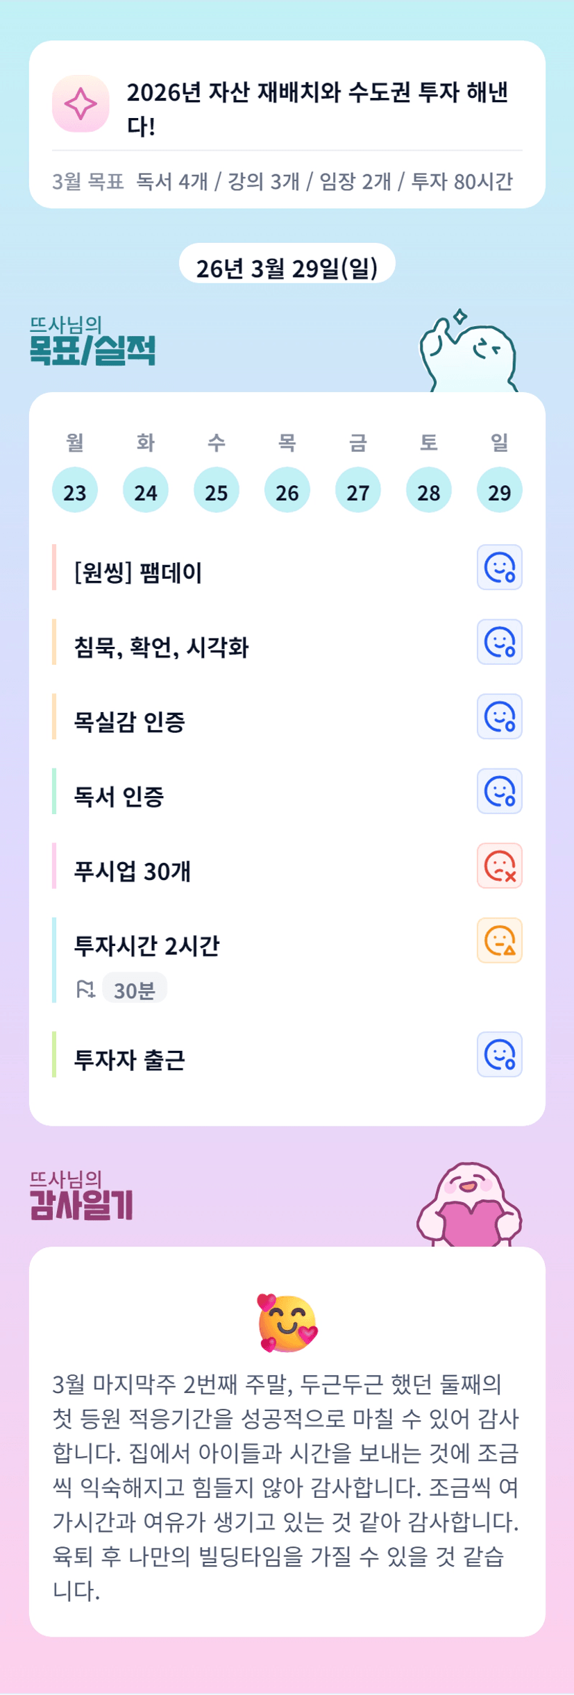Click the smiley status icon for 투자자 출근
Image resolution: width=574 pixels, height=1695 pixels.
click(499, 1054)
